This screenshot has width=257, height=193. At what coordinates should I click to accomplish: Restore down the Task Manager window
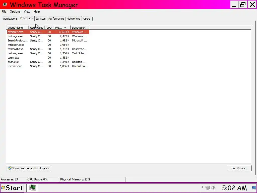pyautogui.click(x=243, y=5)
